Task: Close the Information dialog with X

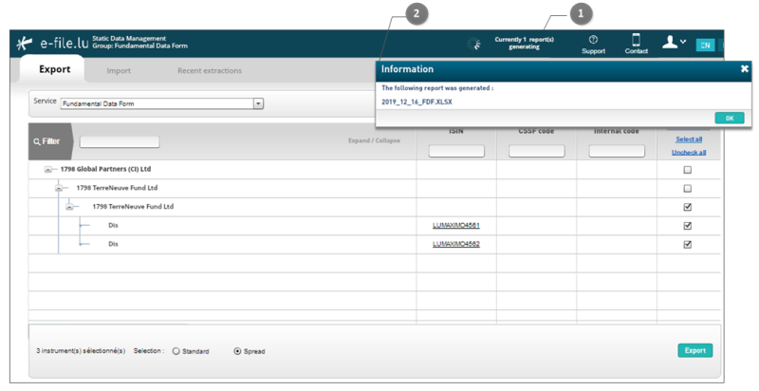Action: click(744, 69)
